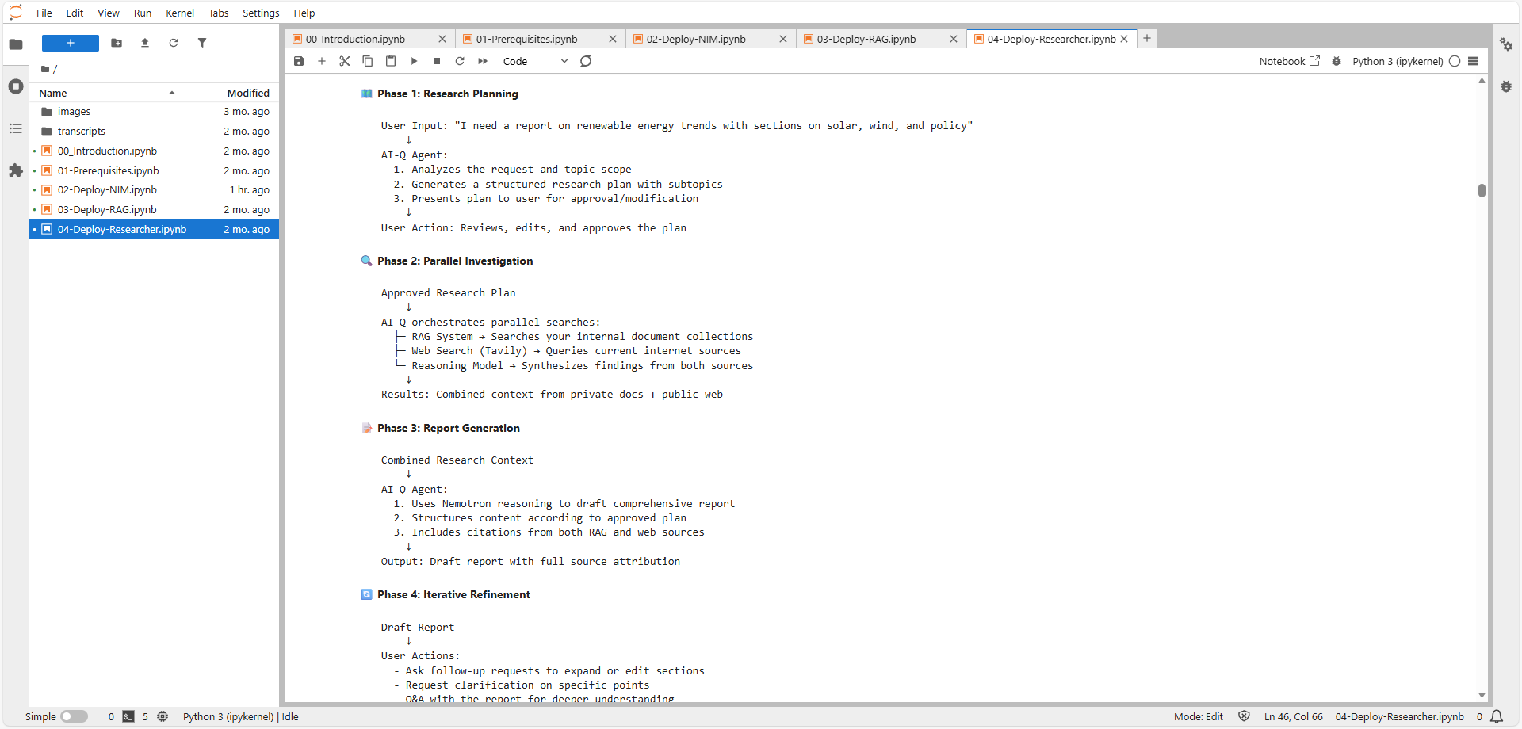Click Ln 46, Col 66 cursor position

click(1293, 716)
